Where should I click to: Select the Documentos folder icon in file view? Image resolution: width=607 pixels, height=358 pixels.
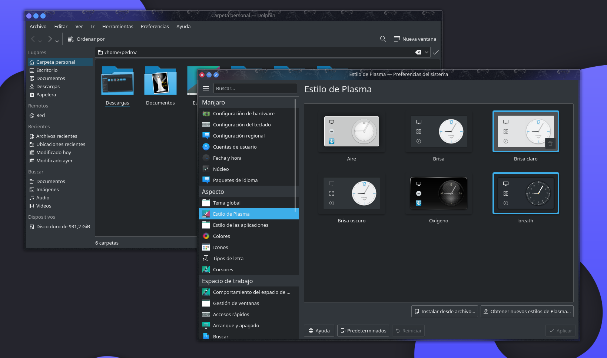pos(160,81)
